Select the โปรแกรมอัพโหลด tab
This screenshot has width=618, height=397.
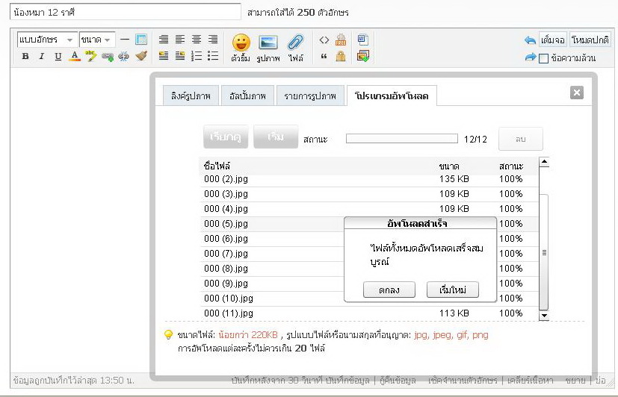tap(392, 96)
